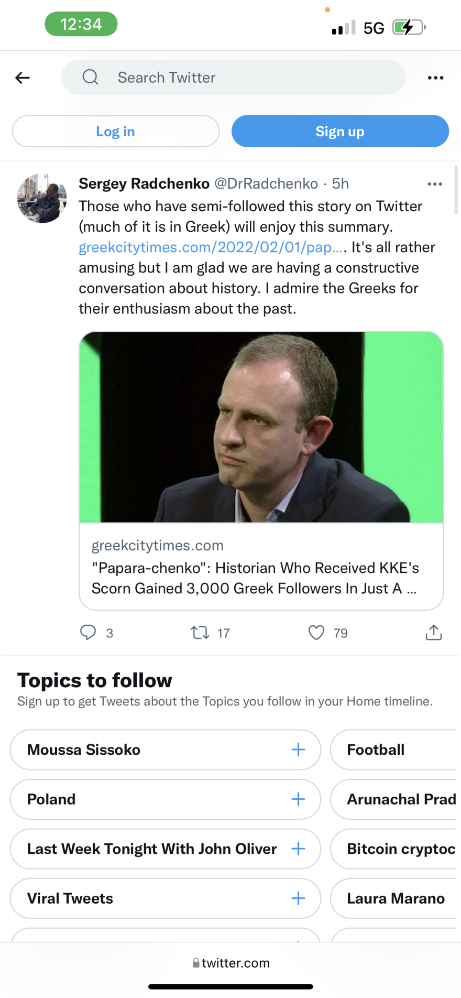The image size is (461, 998).
Task: Tap the retweet icon
Action: (x=200, y=633)
